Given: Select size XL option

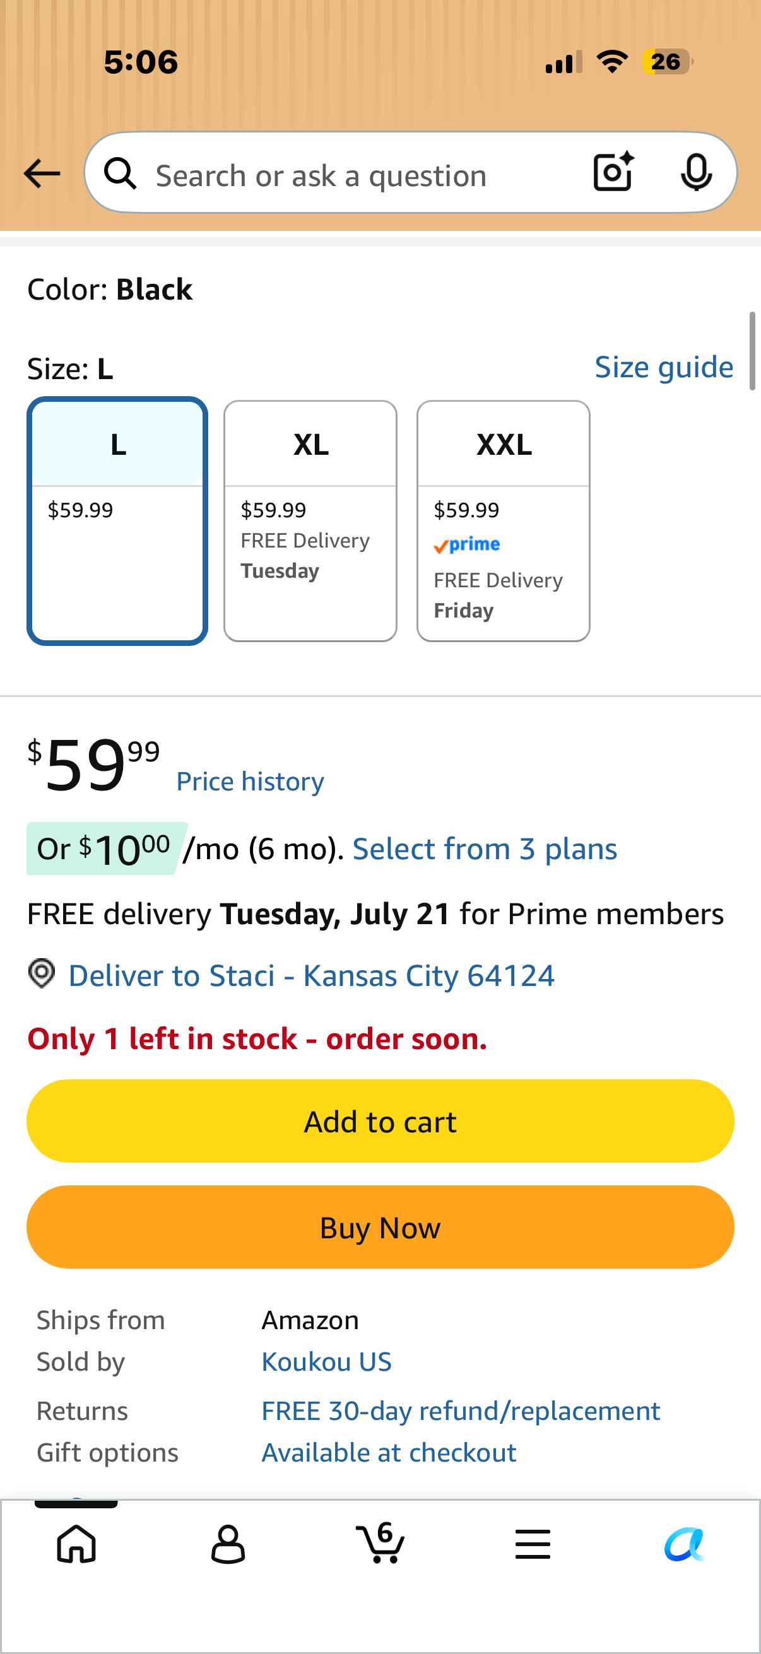Looking at the screenshot, I should point(310,520).
